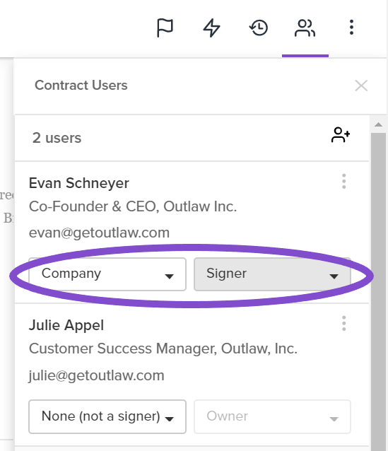Select the Evan Schneyer name entry
Screen dimensions: 388x451
pos(79,183)
